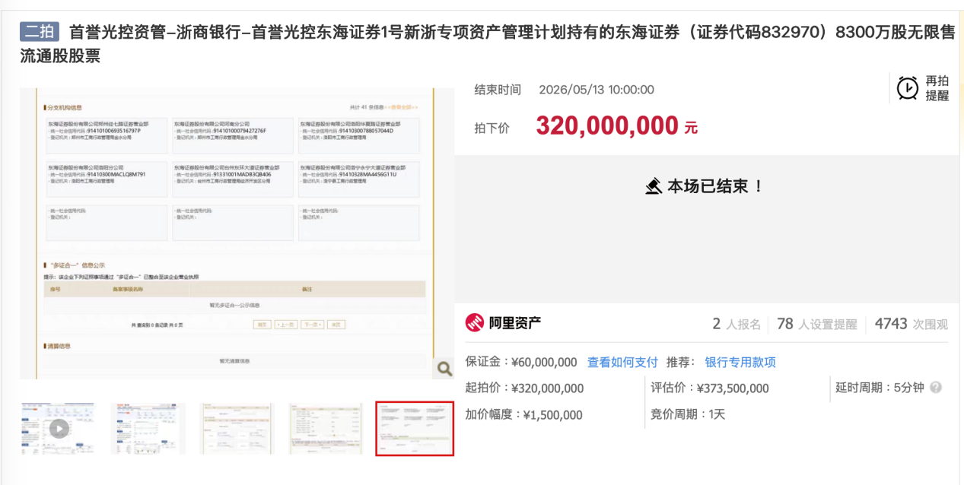This screenshot has height=485, width=964.
Task: Select the red-bordered fifth thumbnail
Action: (415, 429)
